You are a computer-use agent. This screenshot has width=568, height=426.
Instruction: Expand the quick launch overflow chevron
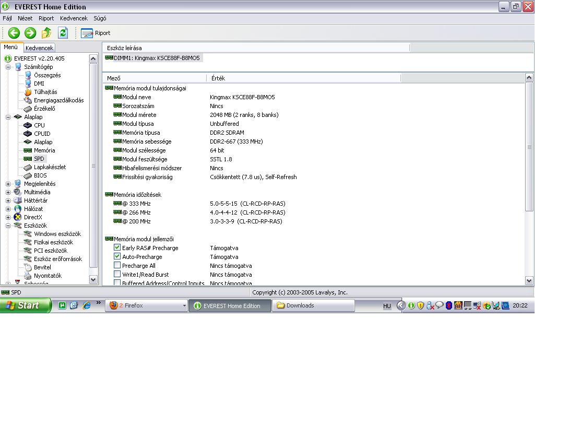[x=99, y=303]
